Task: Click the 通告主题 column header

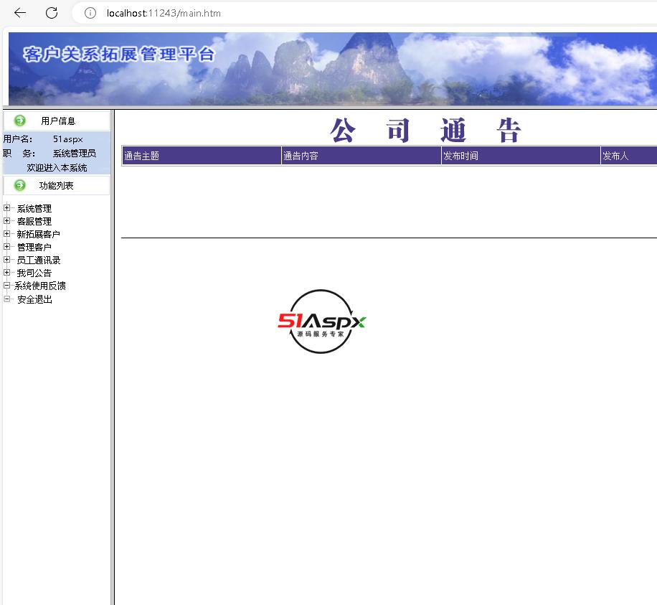Action: point(202,156)
